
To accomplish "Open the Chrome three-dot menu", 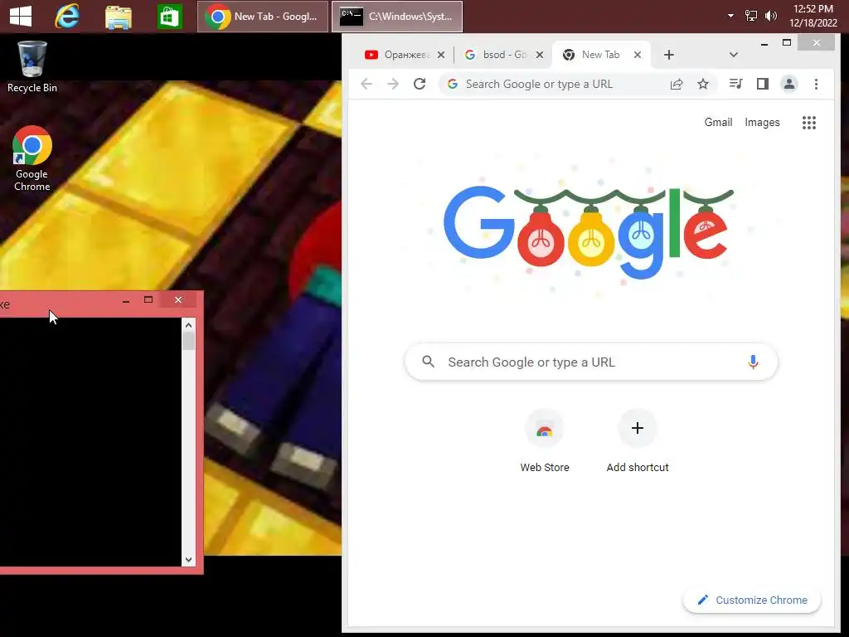I will click(x=816, y=84).
